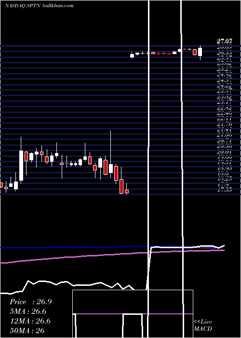Click the 20.01 price axis label
Screen dimensions: 241x338
224,152
